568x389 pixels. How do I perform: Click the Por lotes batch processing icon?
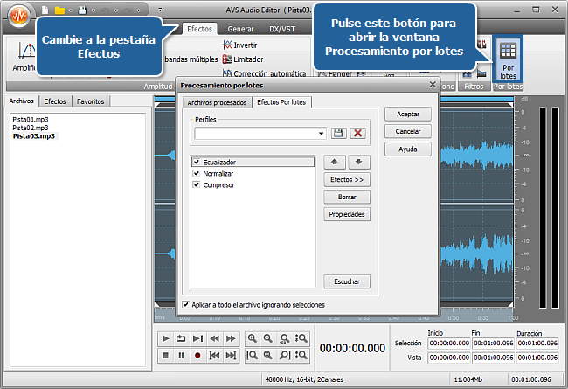click(508, 59)
